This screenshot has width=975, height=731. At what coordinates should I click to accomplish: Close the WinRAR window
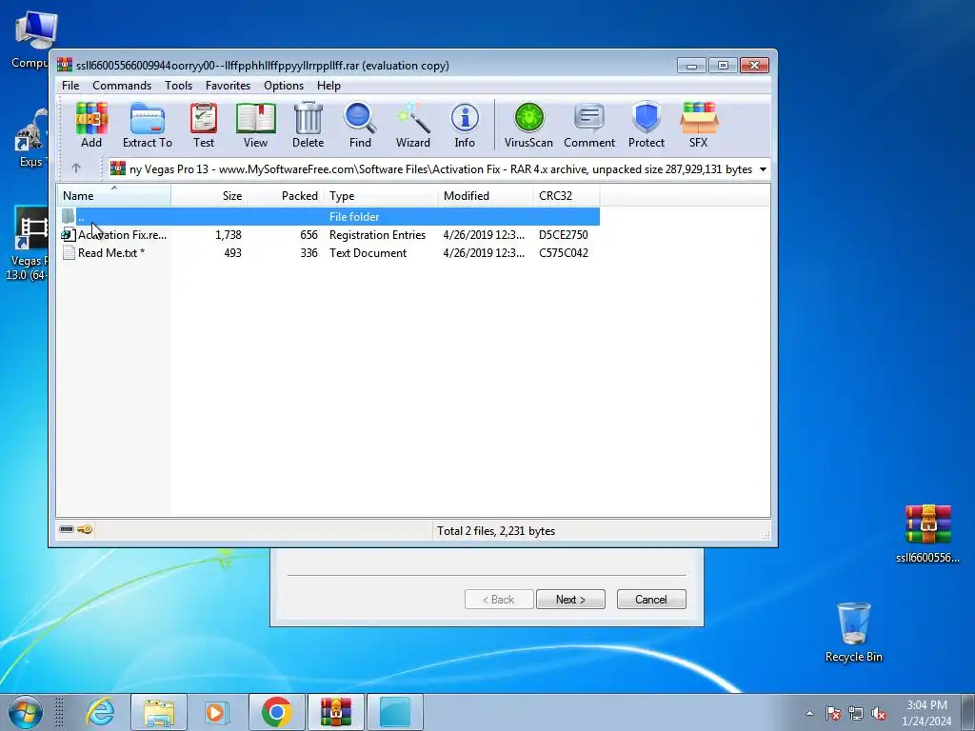754,66
